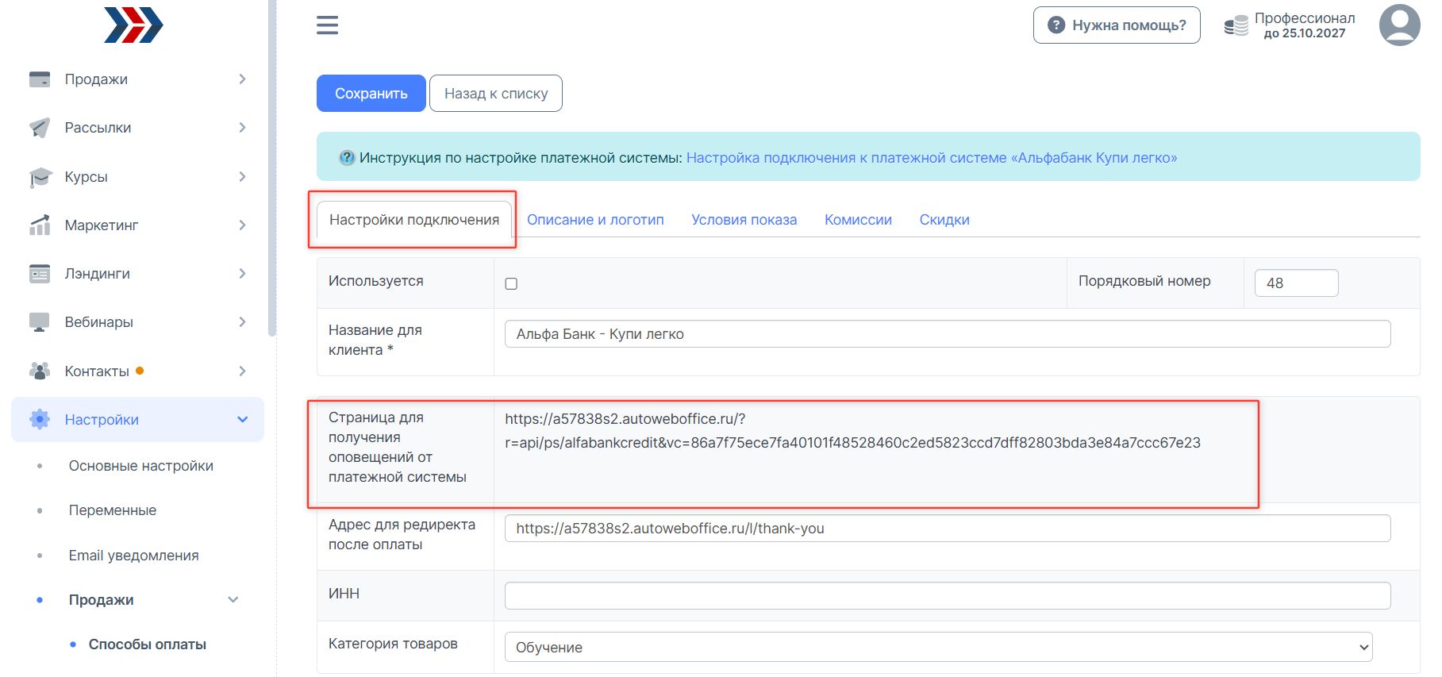Click the Рассылки paper plane icon
This screenshot has height=677, width=1442.
click(x=40, y=128)
